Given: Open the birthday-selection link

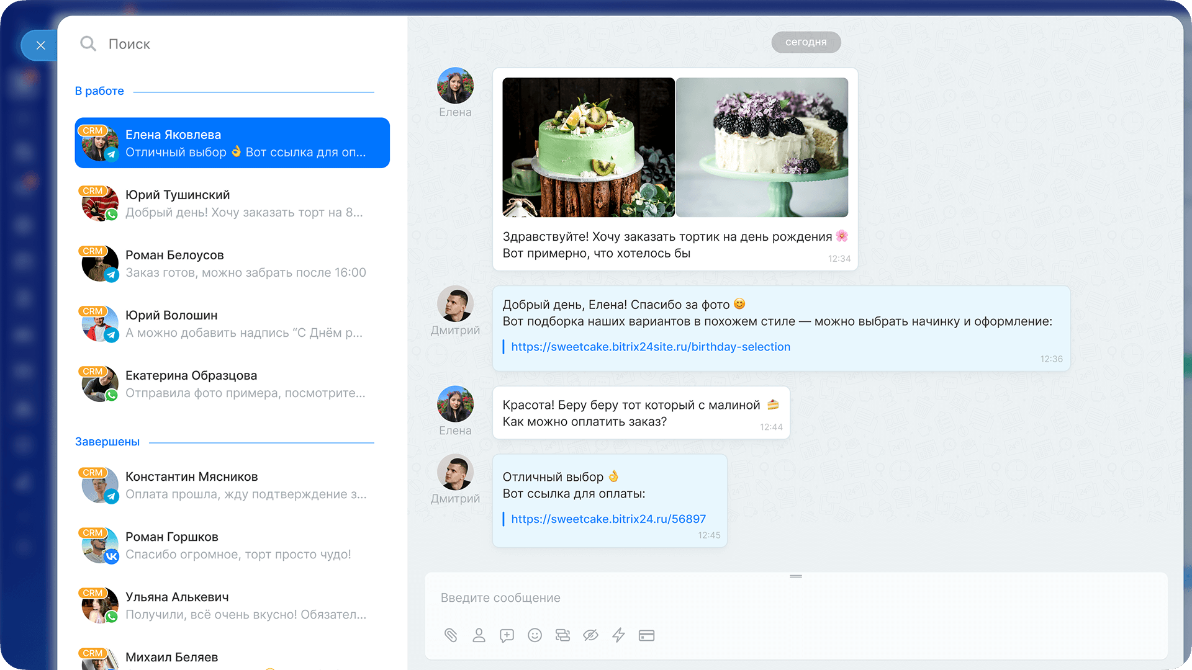Looking at the screenshot, I should [x=650, y=347].
